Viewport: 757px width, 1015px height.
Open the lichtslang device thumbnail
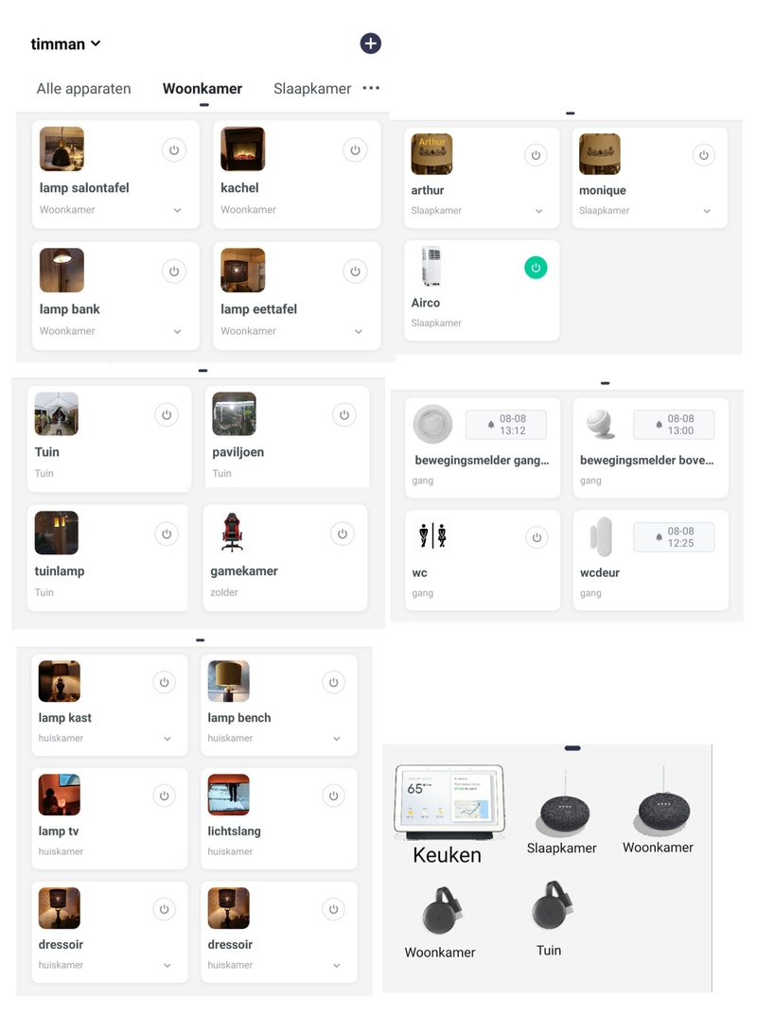point(229,795)
